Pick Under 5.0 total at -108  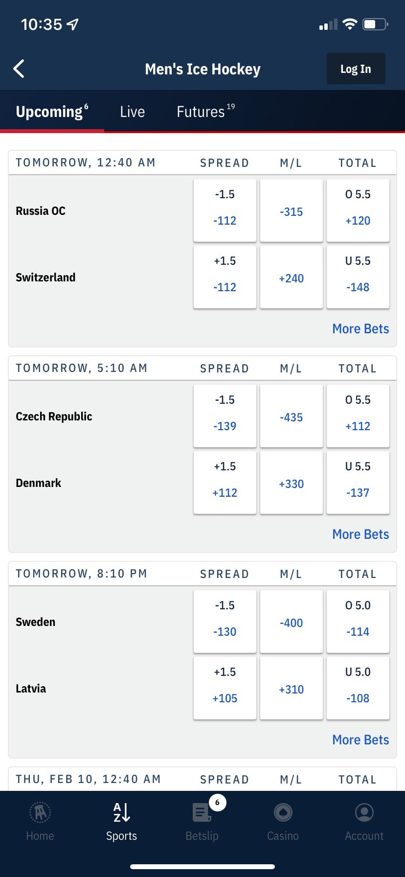(358, 688)
